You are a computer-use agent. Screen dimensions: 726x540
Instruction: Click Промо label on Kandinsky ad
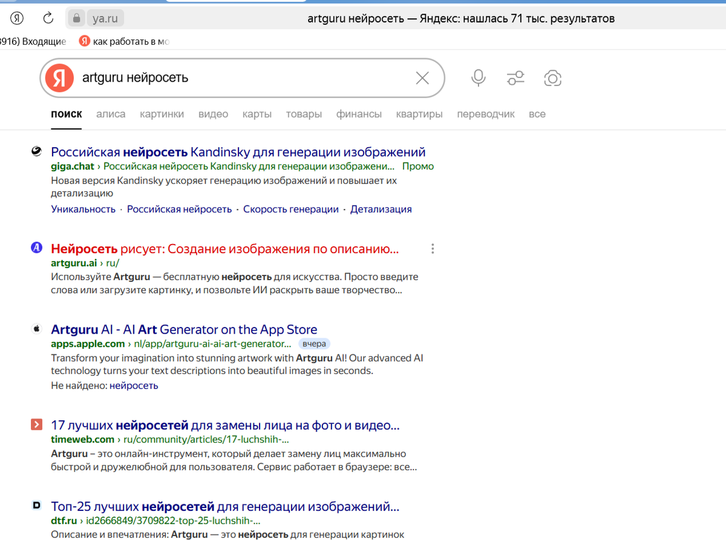click(x=418, y=166)
